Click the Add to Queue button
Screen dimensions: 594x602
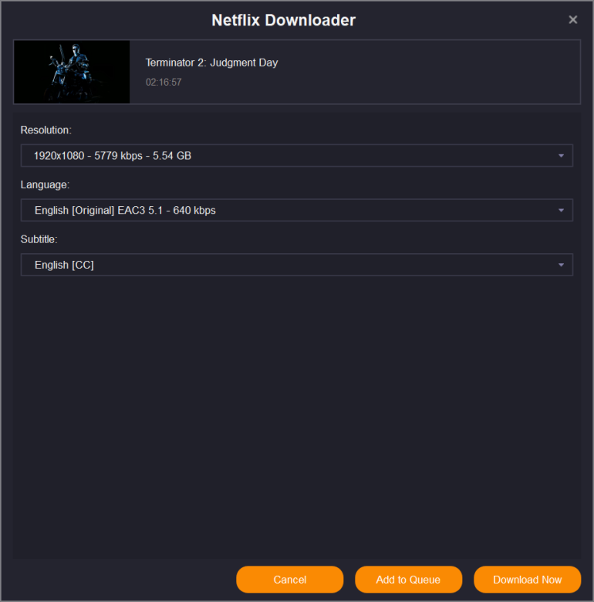(x=408, y=580)
